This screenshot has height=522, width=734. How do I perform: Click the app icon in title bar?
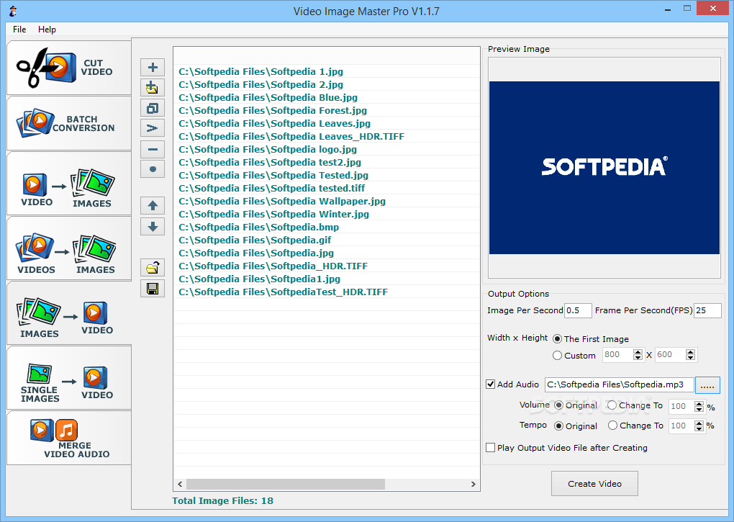[x=13, y=11]
